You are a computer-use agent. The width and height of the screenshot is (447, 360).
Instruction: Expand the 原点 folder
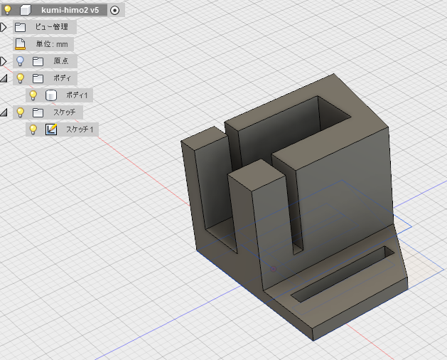[x=3, y=61]
